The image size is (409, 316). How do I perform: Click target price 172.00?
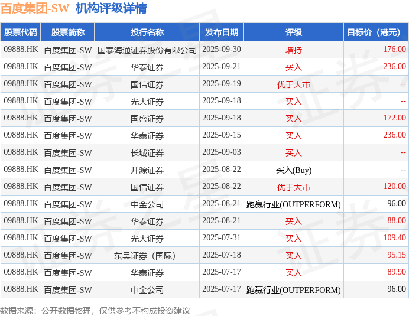pos(395,118)
